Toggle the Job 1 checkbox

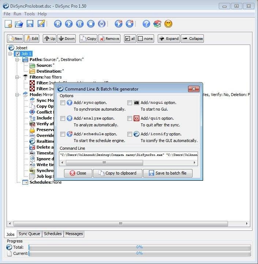pyautogui.click(x=18, y=54)
